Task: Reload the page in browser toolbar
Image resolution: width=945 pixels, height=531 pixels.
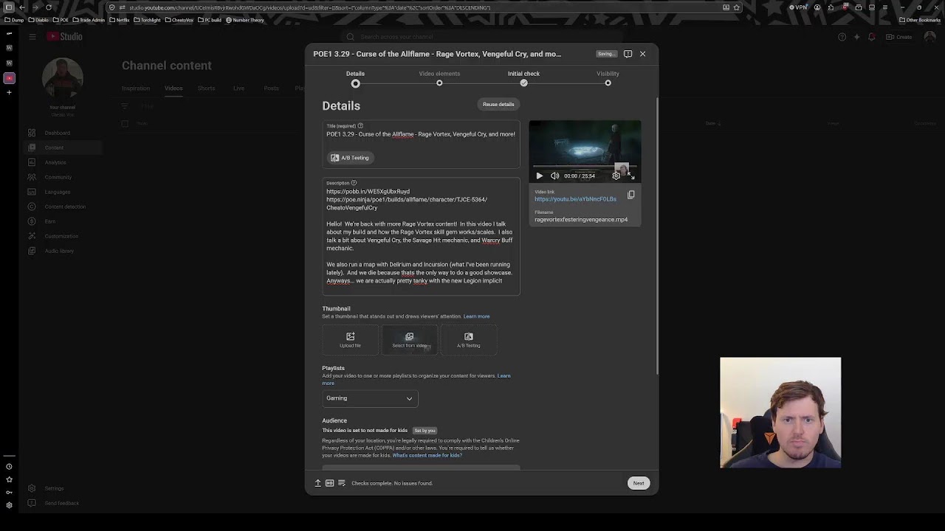Action: [49, 7]
